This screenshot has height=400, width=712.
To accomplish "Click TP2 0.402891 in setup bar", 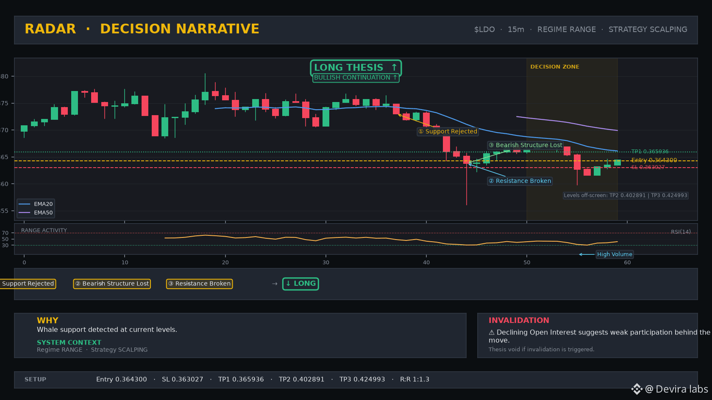I will pos(302,380).
